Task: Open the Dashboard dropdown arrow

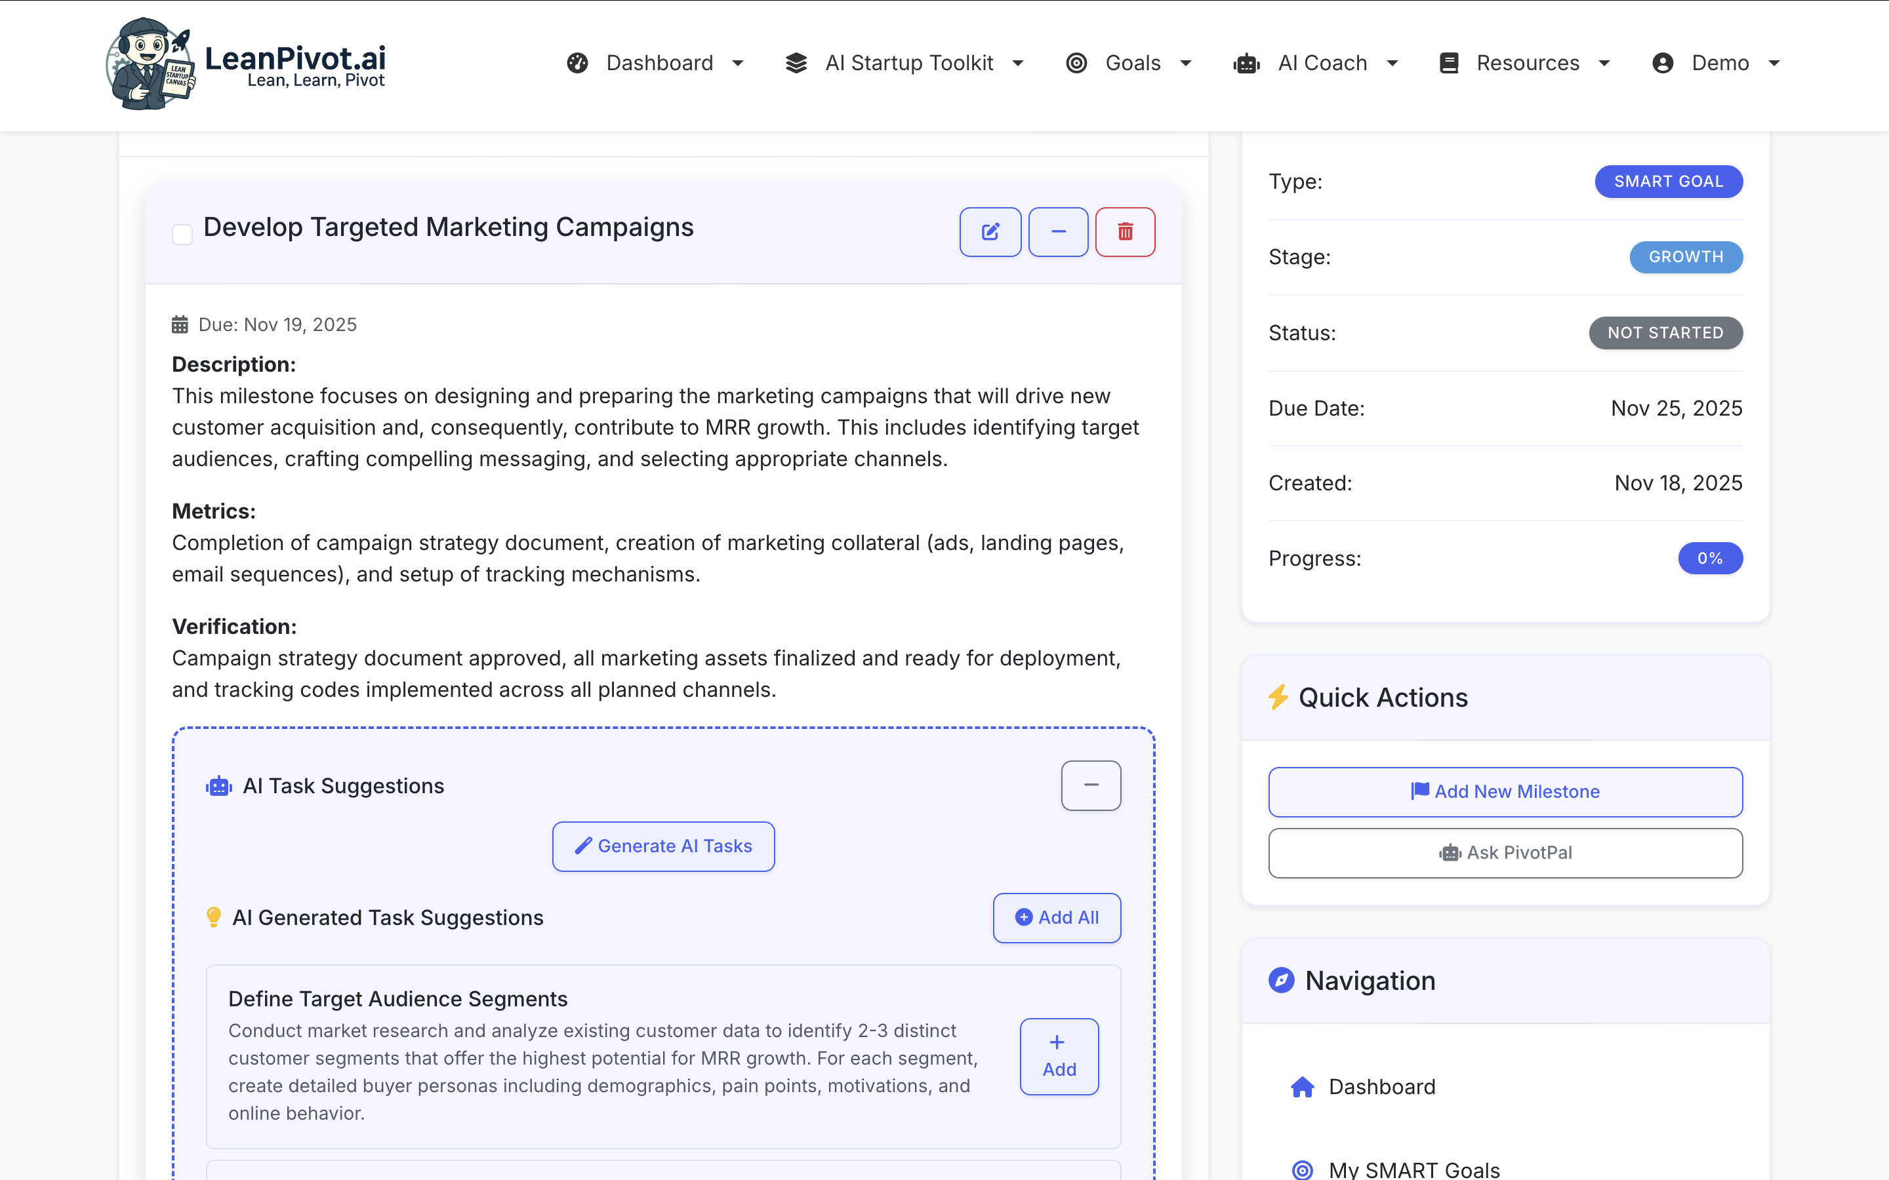Action: coord(738,62)
